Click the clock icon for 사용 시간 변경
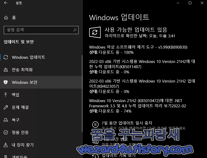This screenshot has width=207, height=158. click(95, 141)
